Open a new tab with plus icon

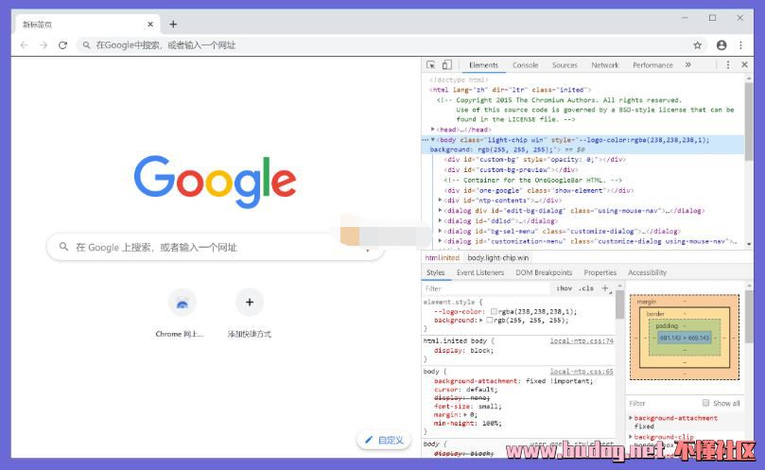173,25
